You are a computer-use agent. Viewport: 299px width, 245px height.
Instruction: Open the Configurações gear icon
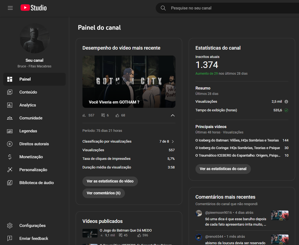(x=10, y=226)
